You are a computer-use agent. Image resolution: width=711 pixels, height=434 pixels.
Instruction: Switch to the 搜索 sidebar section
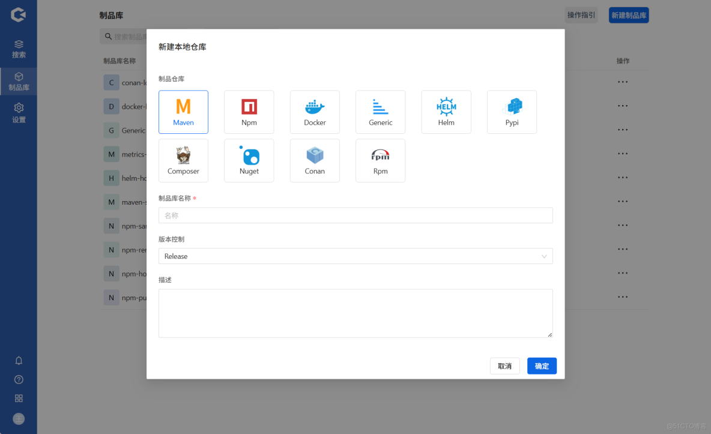click(19, 49)
